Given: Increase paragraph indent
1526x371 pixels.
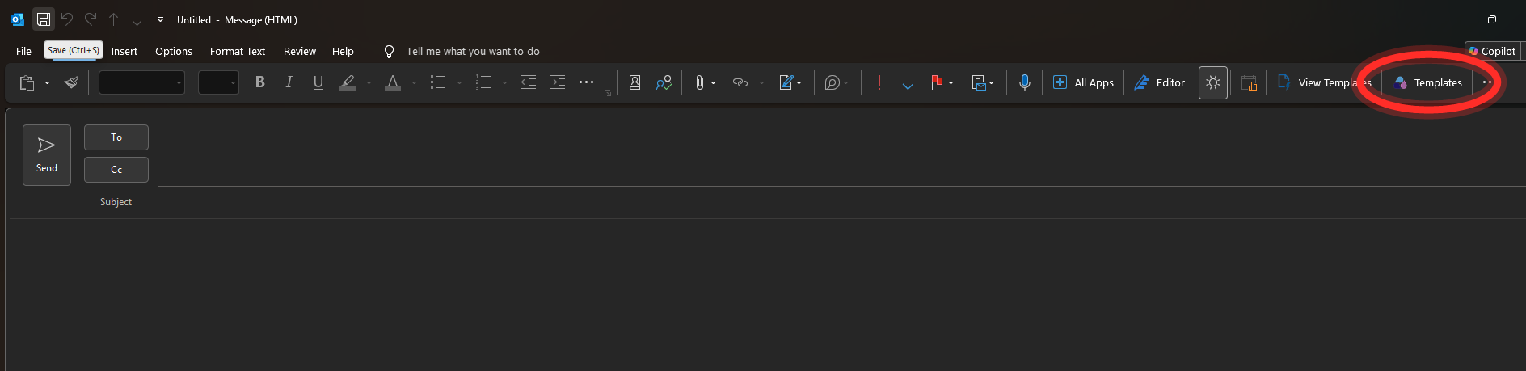Looking at the screenshot, I should [x=558, y=82].
